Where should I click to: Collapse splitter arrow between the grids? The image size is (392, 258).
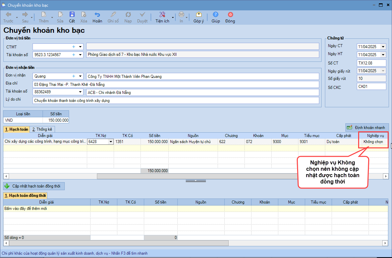[x=196, y=181]
